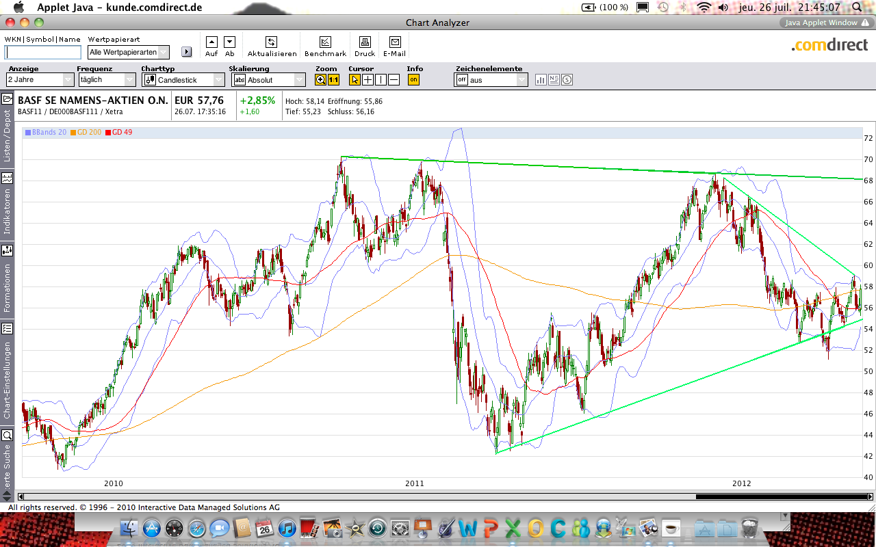Focus the WKN Symbol Name search field
Image resolution: width=876 pixels, height=547 pixels.
43,52
